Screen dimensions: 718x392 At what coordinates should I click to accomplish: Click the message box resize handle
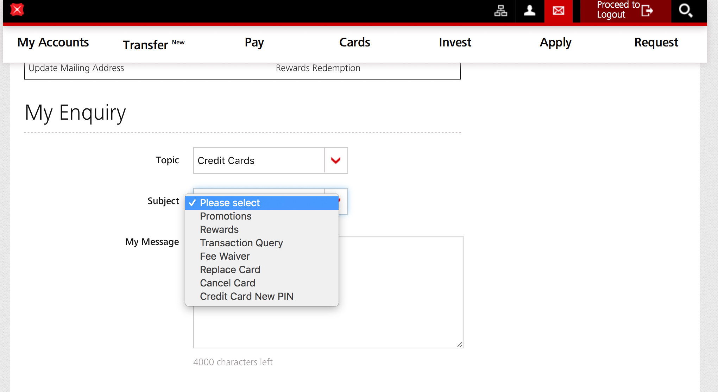[460, 344]
